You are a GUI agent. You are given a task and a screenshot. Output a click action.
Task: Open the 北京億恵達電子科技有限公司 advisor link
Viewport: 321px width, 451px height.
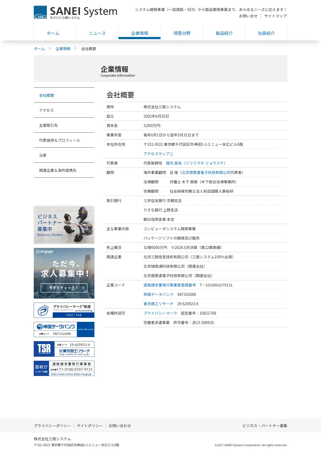click(206, 173)
